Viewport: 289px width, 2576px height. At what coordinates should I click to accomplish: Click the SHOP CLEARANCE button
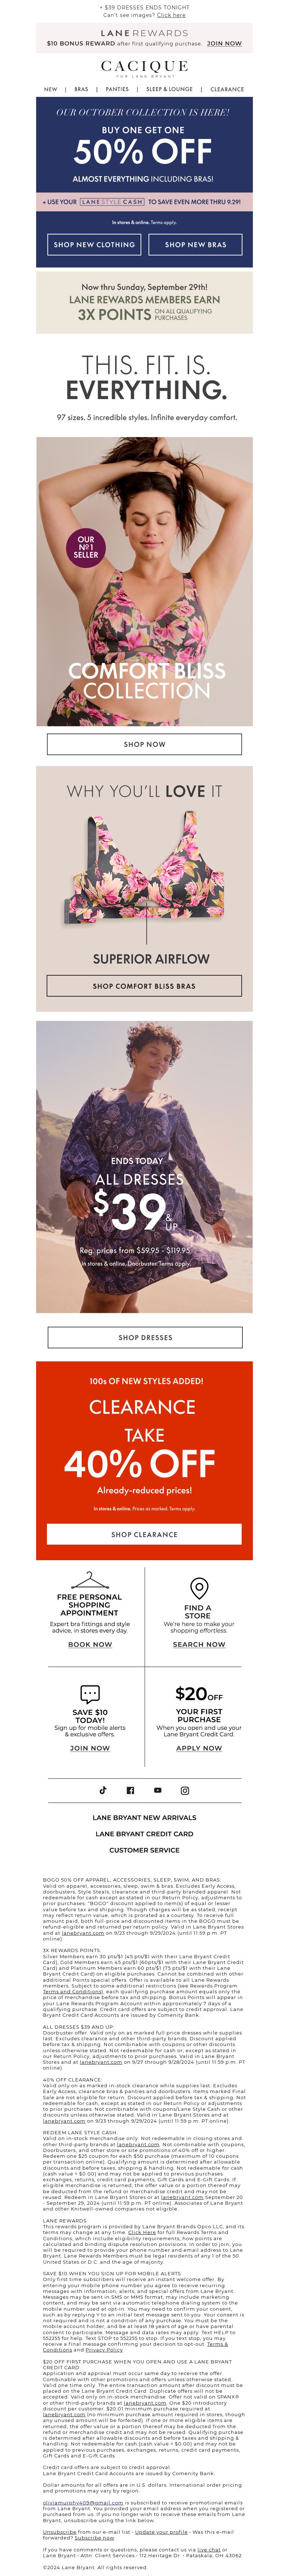[144, 1534]
